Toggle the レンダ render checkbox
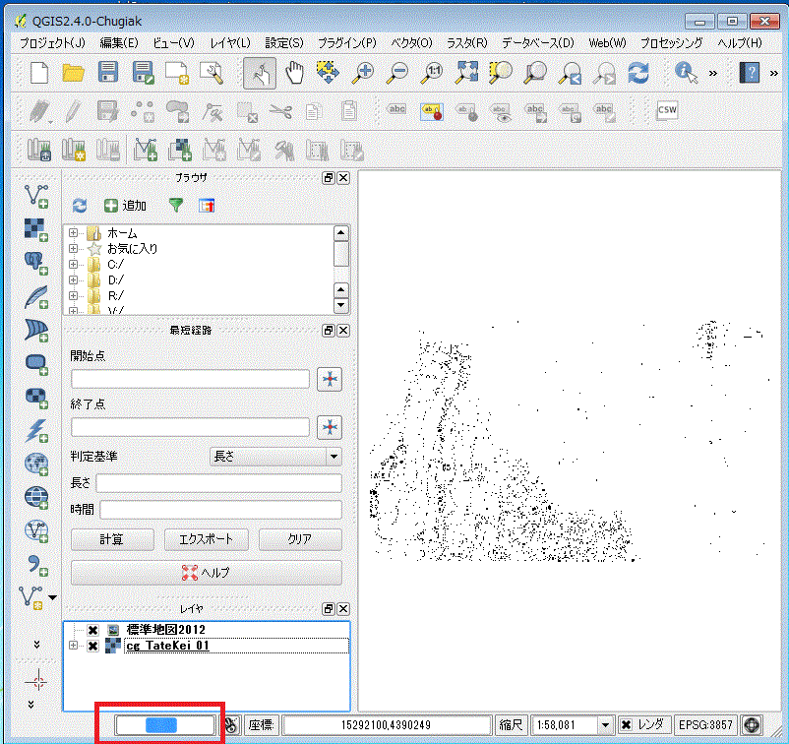The height and width of the screenshot is (744, 789). [626, 725]
